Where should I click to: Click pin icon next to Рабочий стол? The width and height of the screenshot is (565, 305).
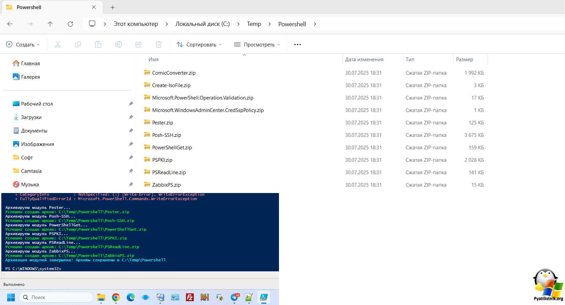click(131, 104)
